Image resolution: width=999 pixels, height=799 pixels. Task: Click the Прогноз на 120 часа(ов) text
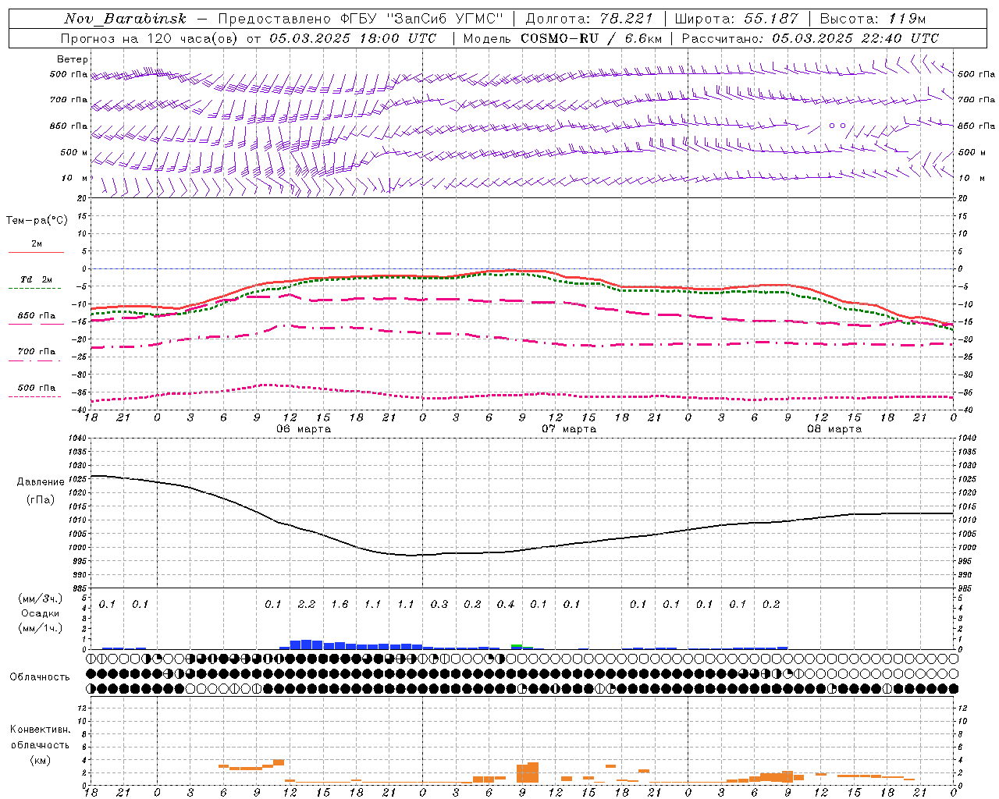(x=150, y=38)
